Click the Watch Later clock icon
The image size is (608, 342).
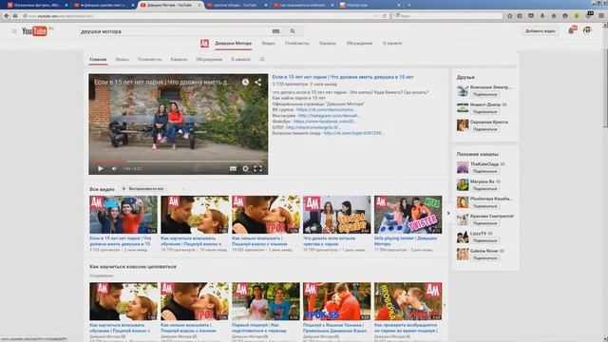click(245, 83)
